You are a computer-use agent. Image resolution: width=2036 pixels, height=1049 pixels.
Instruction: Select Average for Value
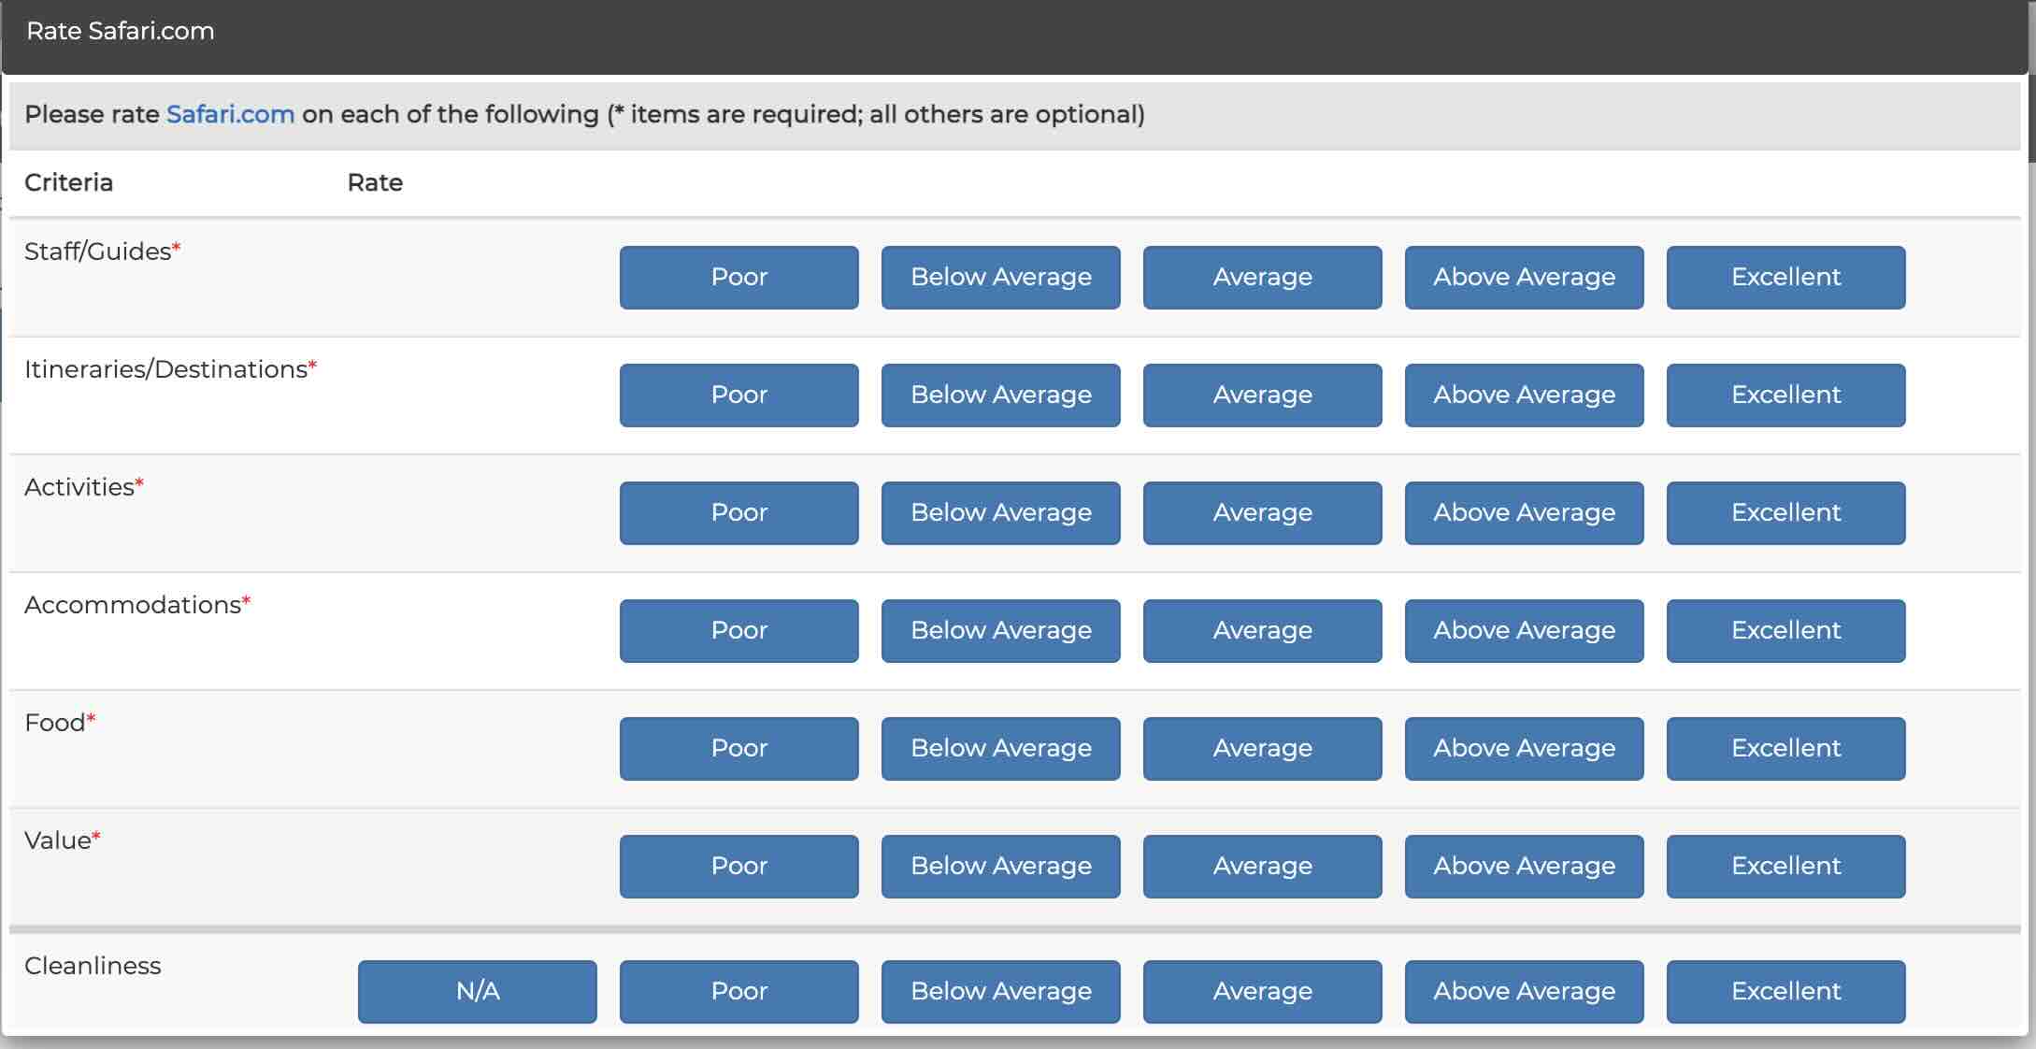1262,866
